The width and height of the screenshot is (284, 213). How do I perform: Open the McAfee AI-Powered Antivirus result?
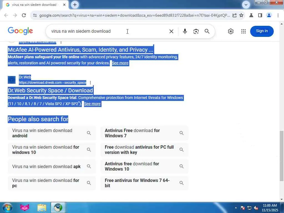81,50
